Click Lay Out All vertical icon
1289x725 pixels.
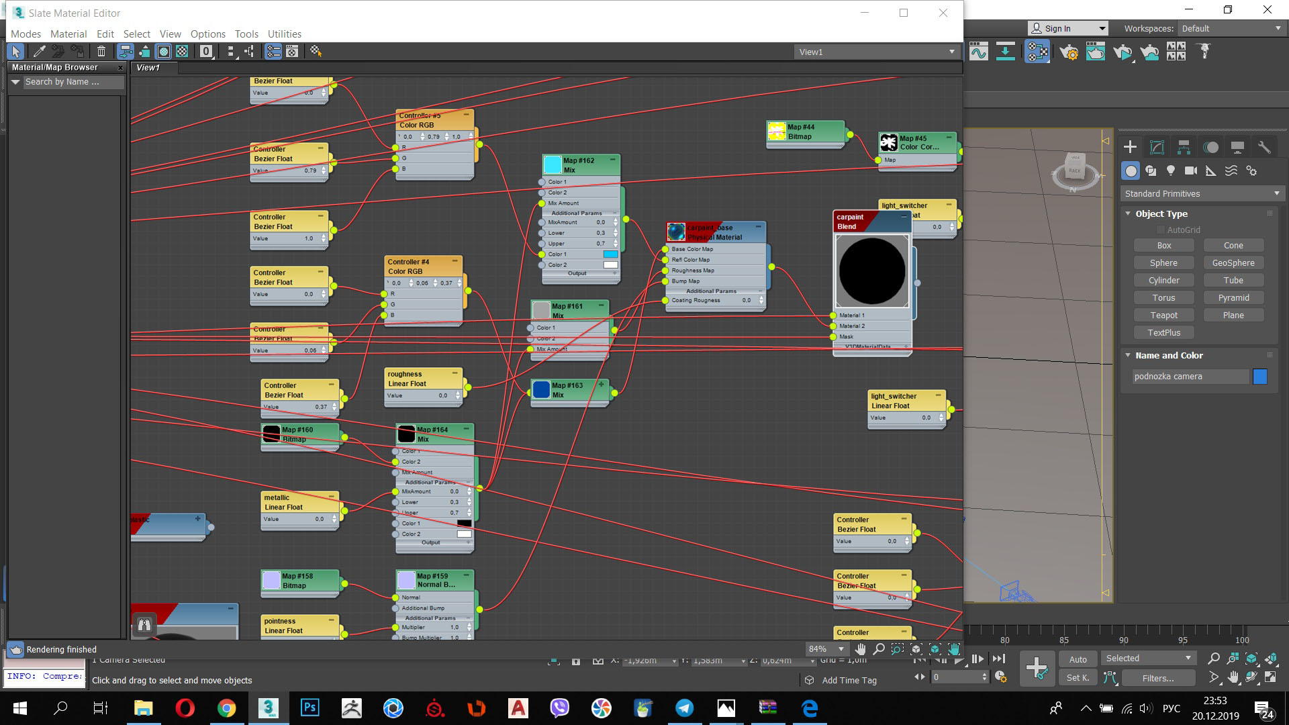(x=231, y=52)
